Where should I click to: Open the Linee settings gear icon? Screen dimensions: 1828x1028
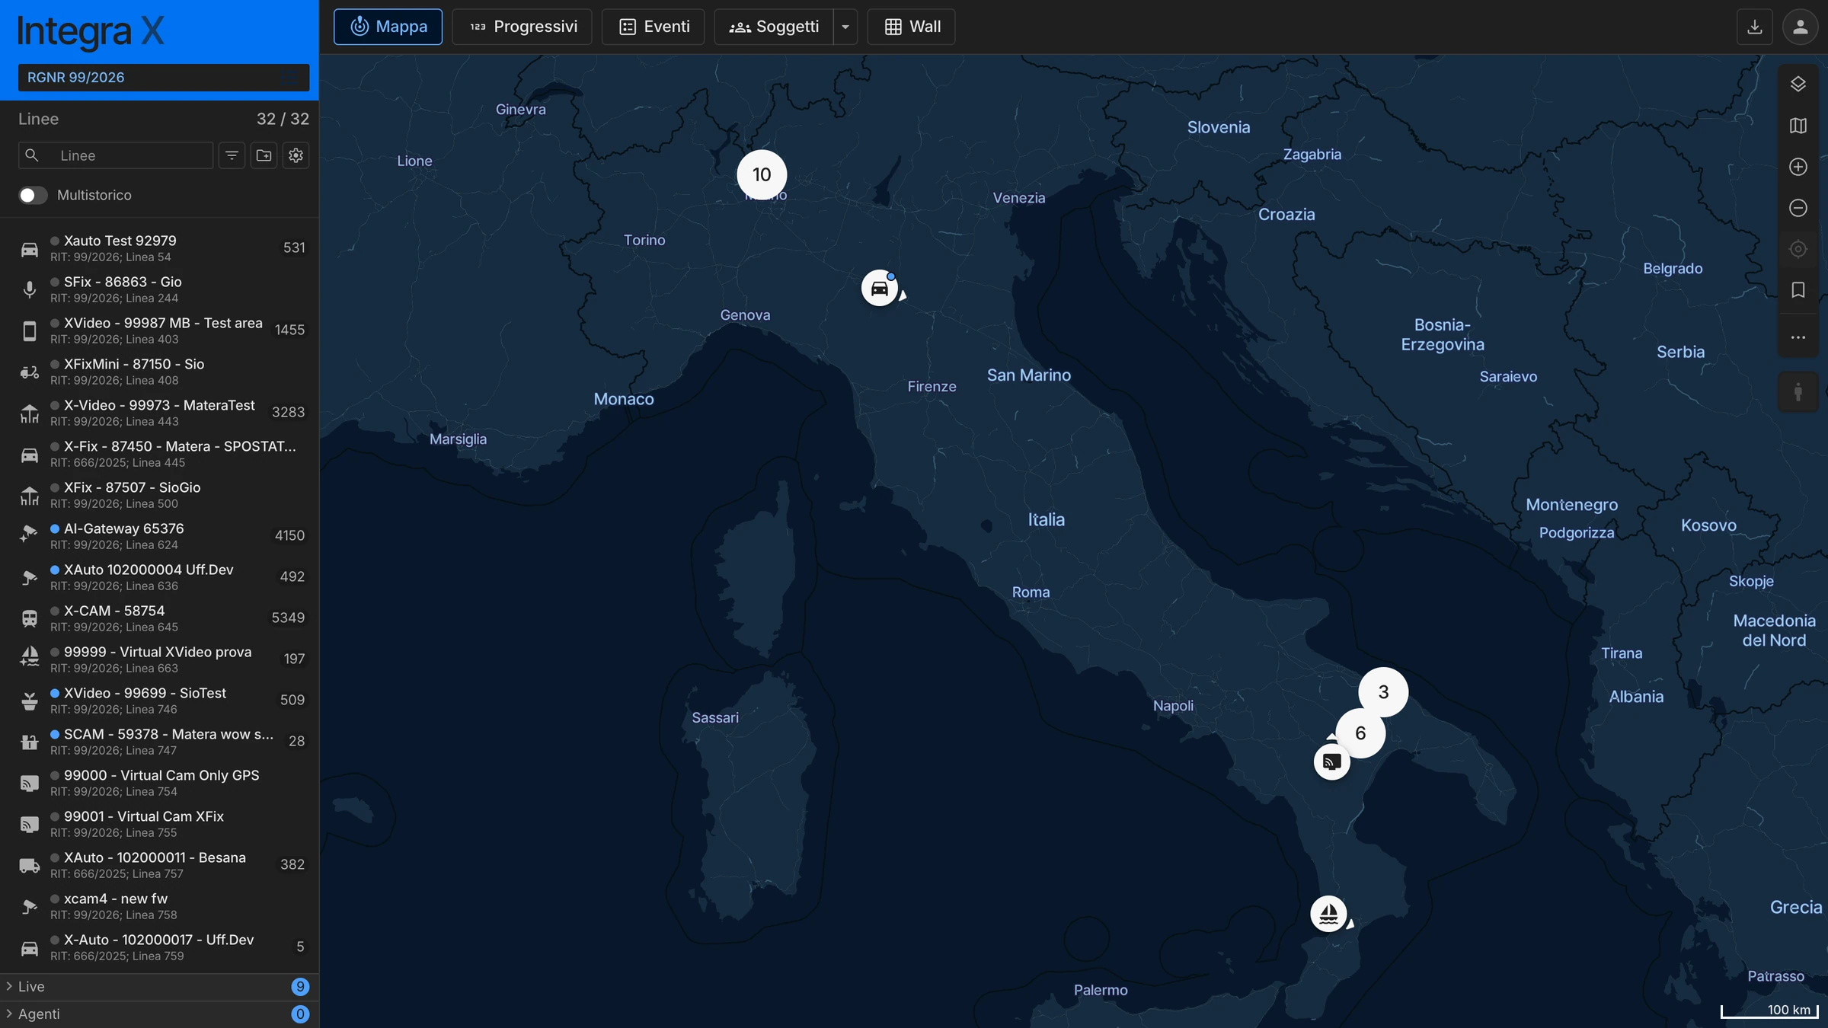296,155
